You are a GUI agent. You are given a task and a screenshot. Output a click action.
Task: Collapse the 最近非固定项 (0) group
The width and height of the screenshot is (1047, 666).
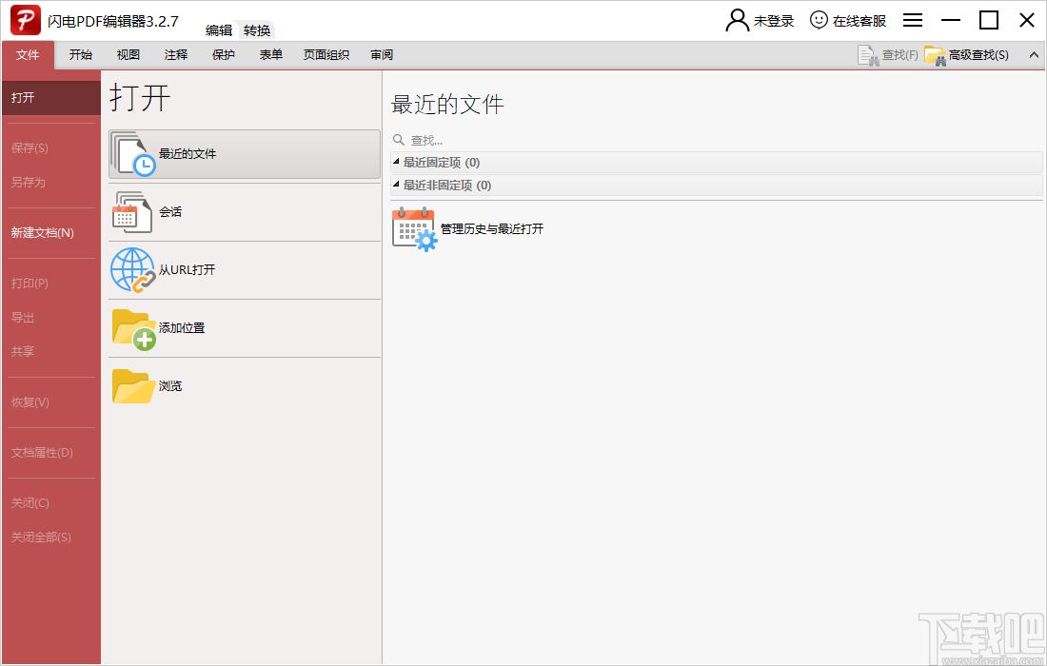point(396,185)
